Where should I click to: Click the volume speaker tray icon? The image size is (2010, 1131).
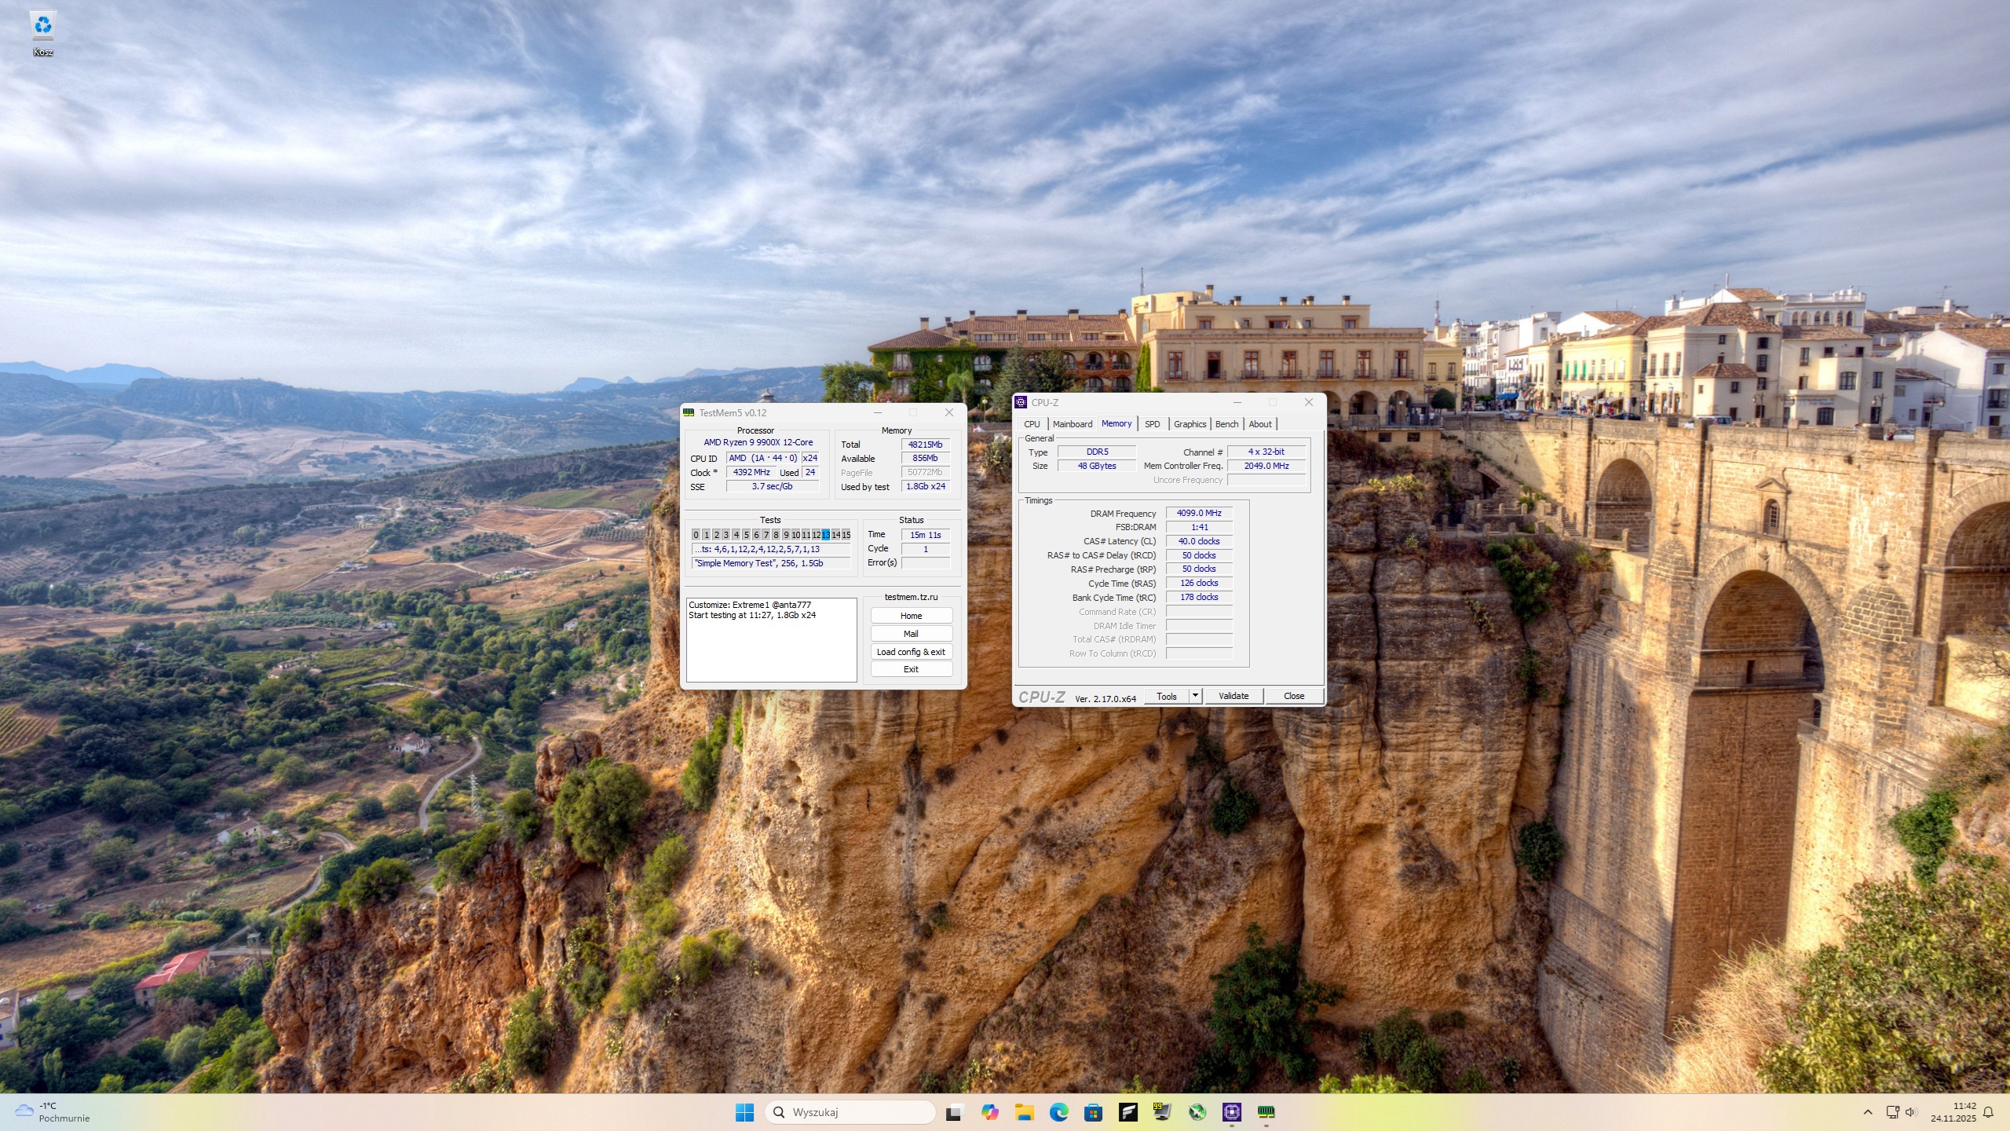click(x=1910, y=1112)
